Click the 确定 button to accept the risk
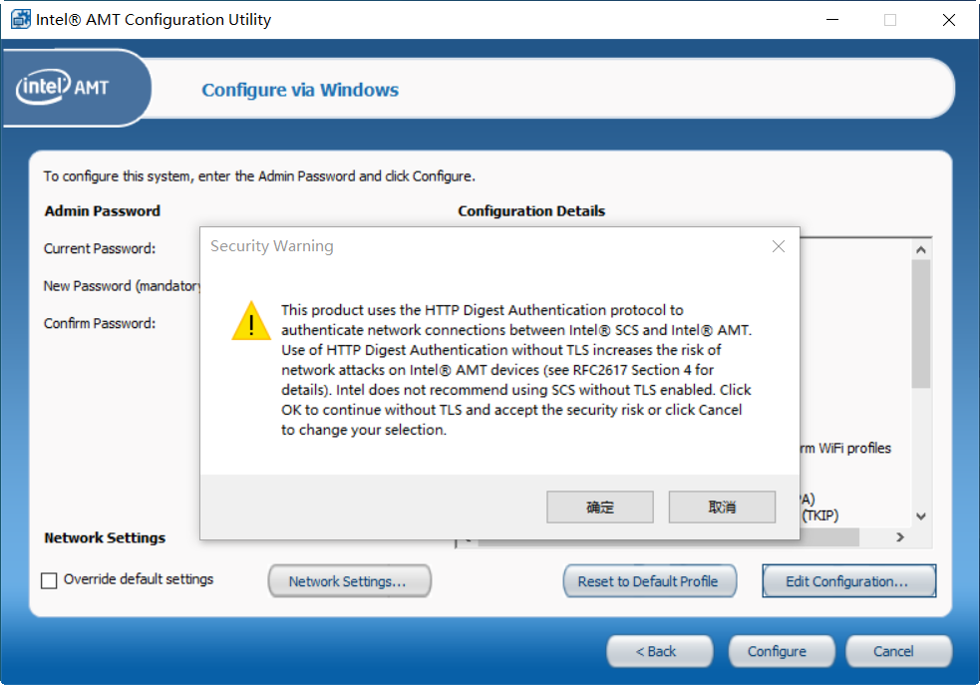 599,507
